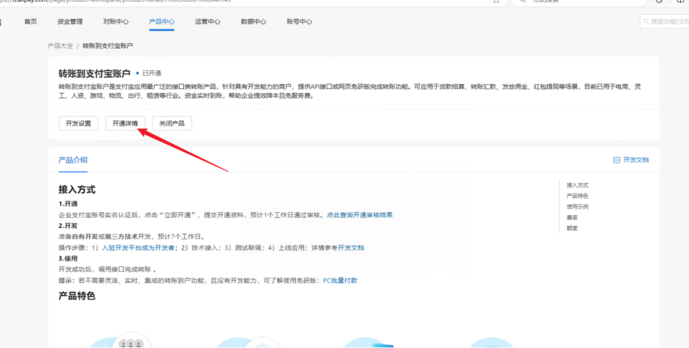This screenshot has width=689, height=348.
Task: Click the 3.使用 step heading
Action: pos(69,258)
